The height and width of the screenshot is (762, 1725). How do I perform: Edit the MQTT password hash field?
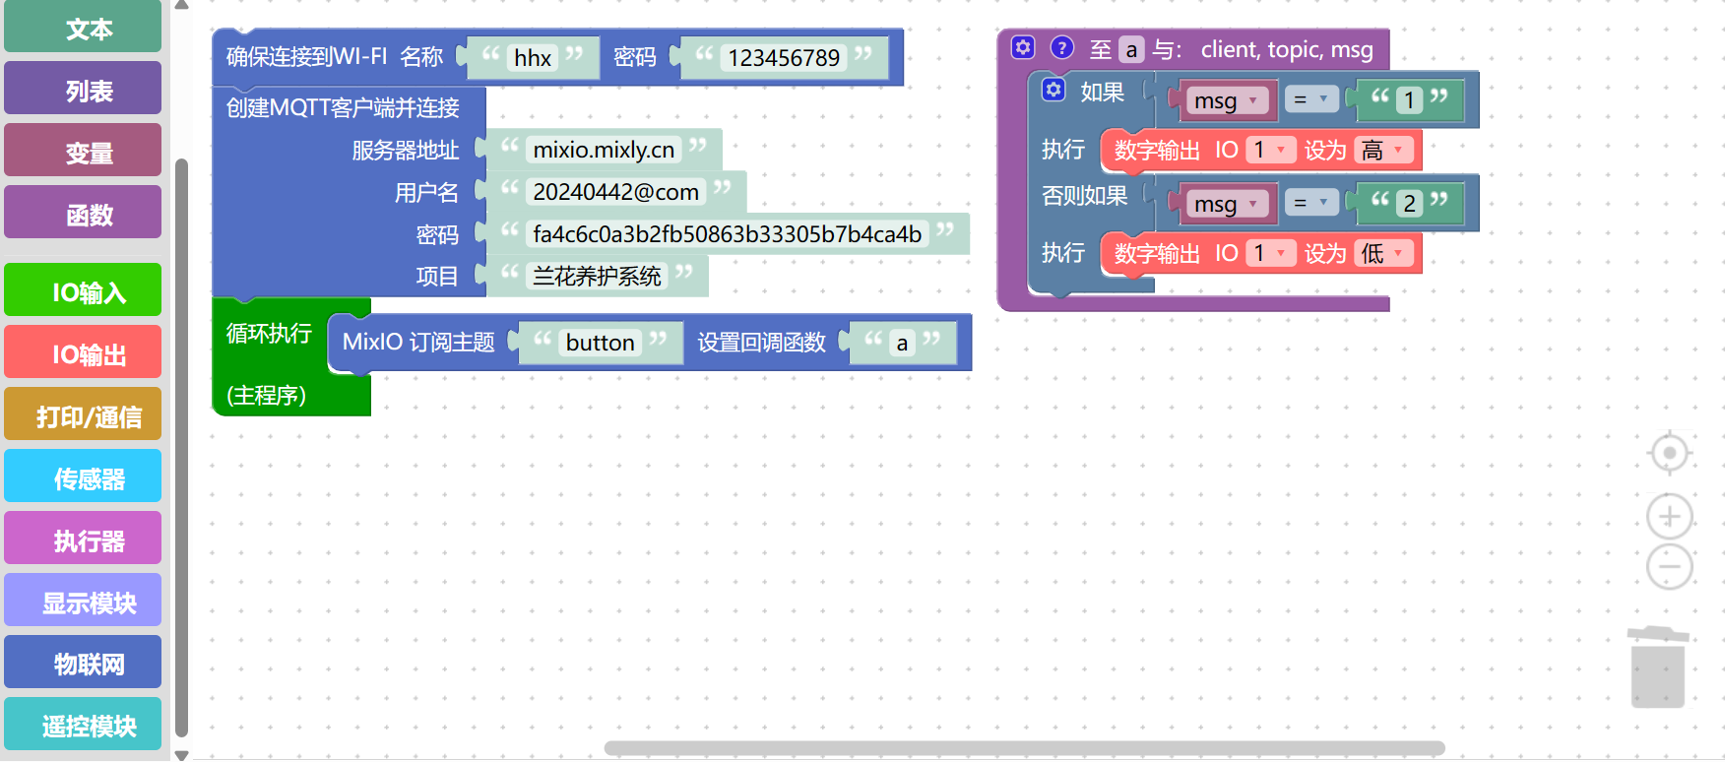(x=728, y=234)
